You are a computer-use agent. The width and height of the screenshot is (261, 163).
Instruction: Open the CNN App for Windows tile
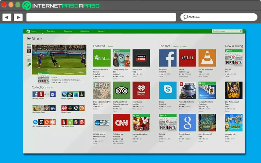pyautogui.click(x=121, y=123)
